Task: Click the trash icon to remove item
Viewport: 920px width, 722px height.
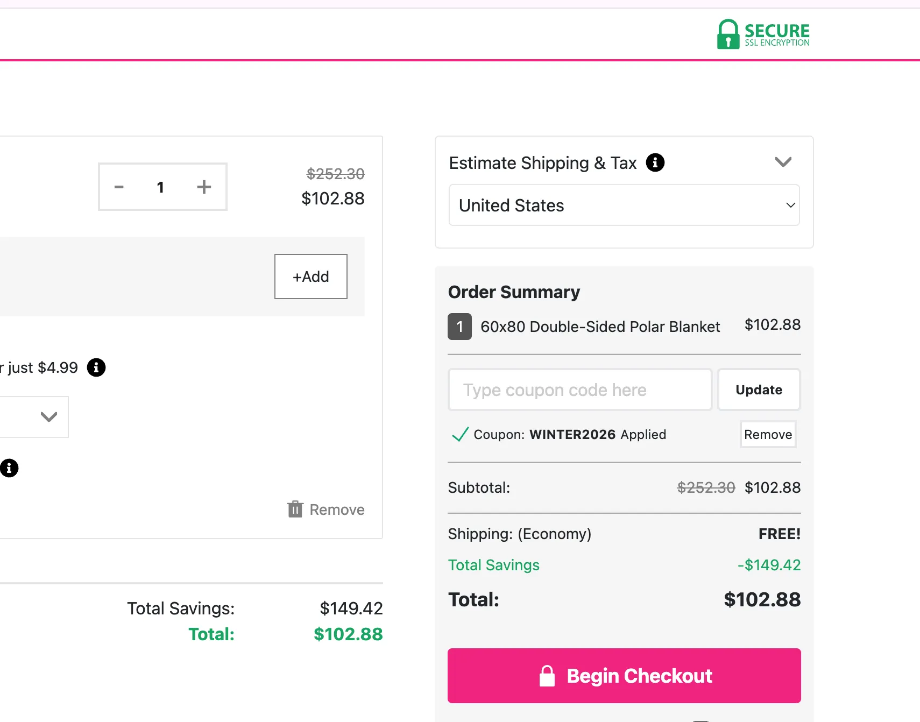Action: click(295, 509)
